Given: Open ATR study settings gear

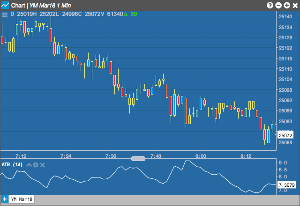Looking at the screenshot, I should pyautogui.click(x=36, y=165).
